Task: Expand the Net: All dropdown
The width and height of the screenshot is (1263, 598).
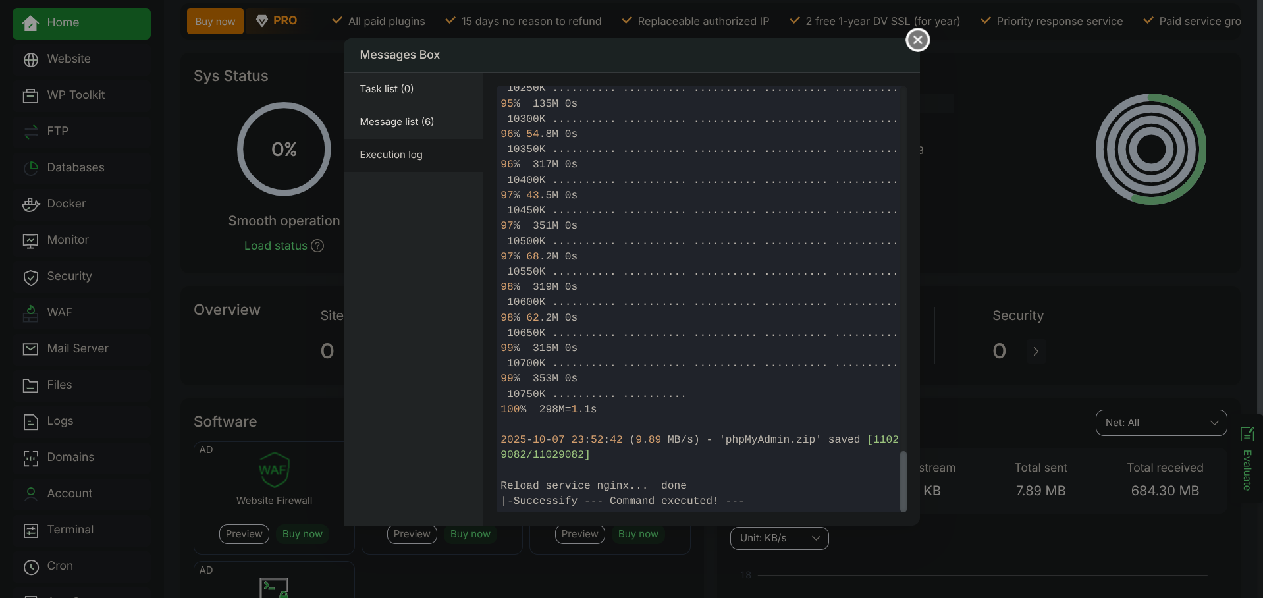Action: (x=1161, y=423)
